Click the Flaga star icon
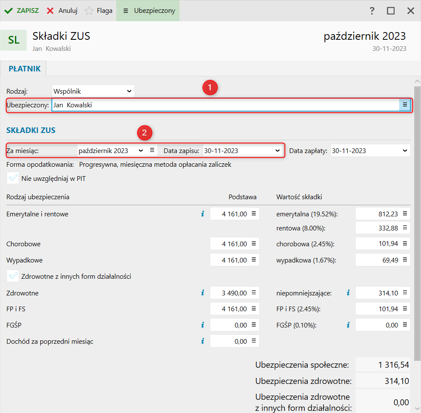Image resolution: width=421 pixels, height=413 pixels. point(89,11)
